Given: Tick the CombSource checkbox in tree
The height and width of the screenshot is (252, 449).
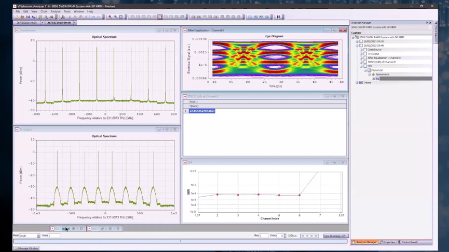Looking at the screenshot, I should (365, 50).
